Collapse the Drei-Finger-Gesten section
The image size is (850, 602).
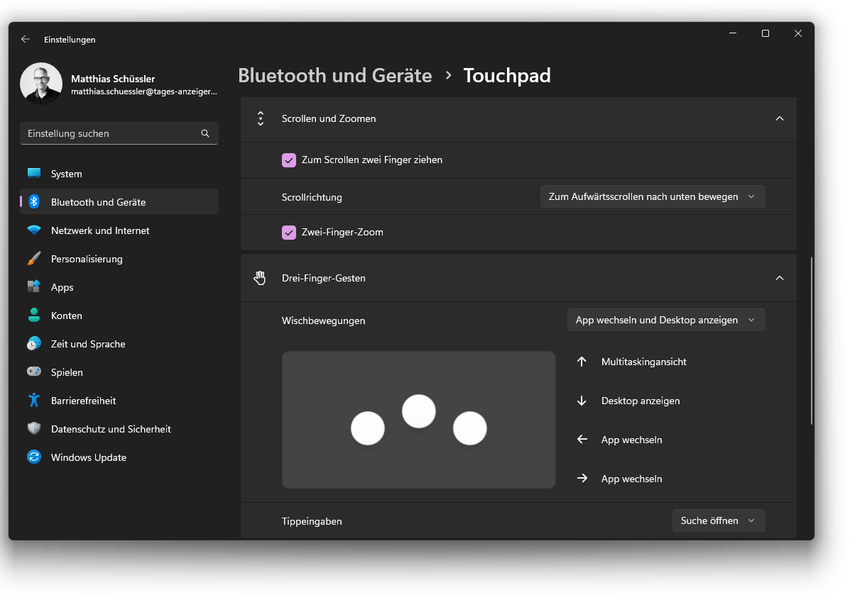tap(780, 278)
